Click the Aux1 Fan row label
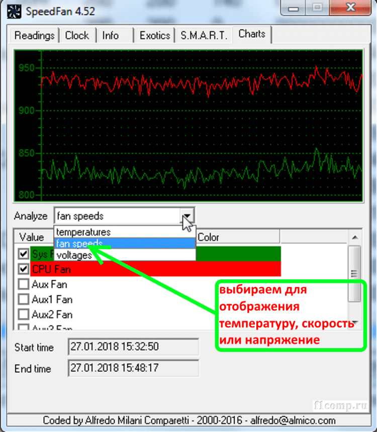 52,299
